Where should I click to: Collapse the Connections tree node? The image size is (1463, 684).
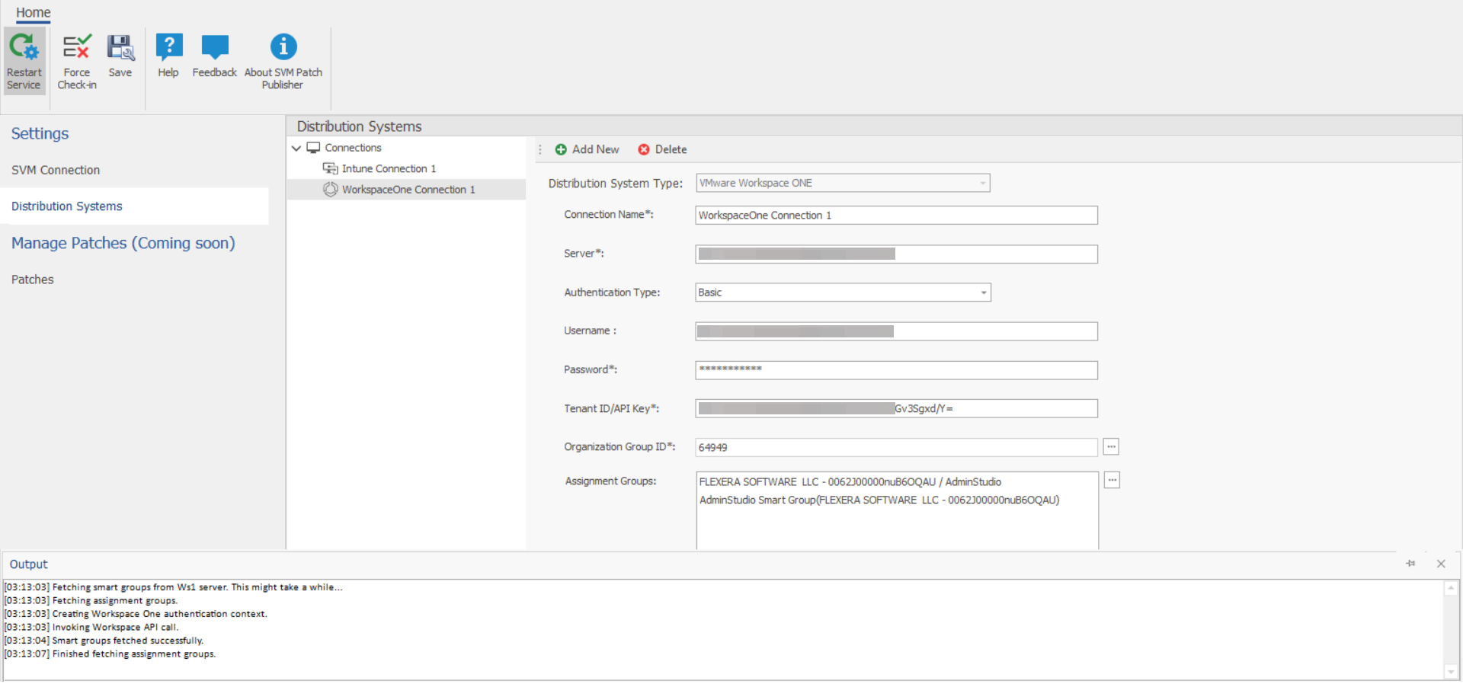[296, 148]
